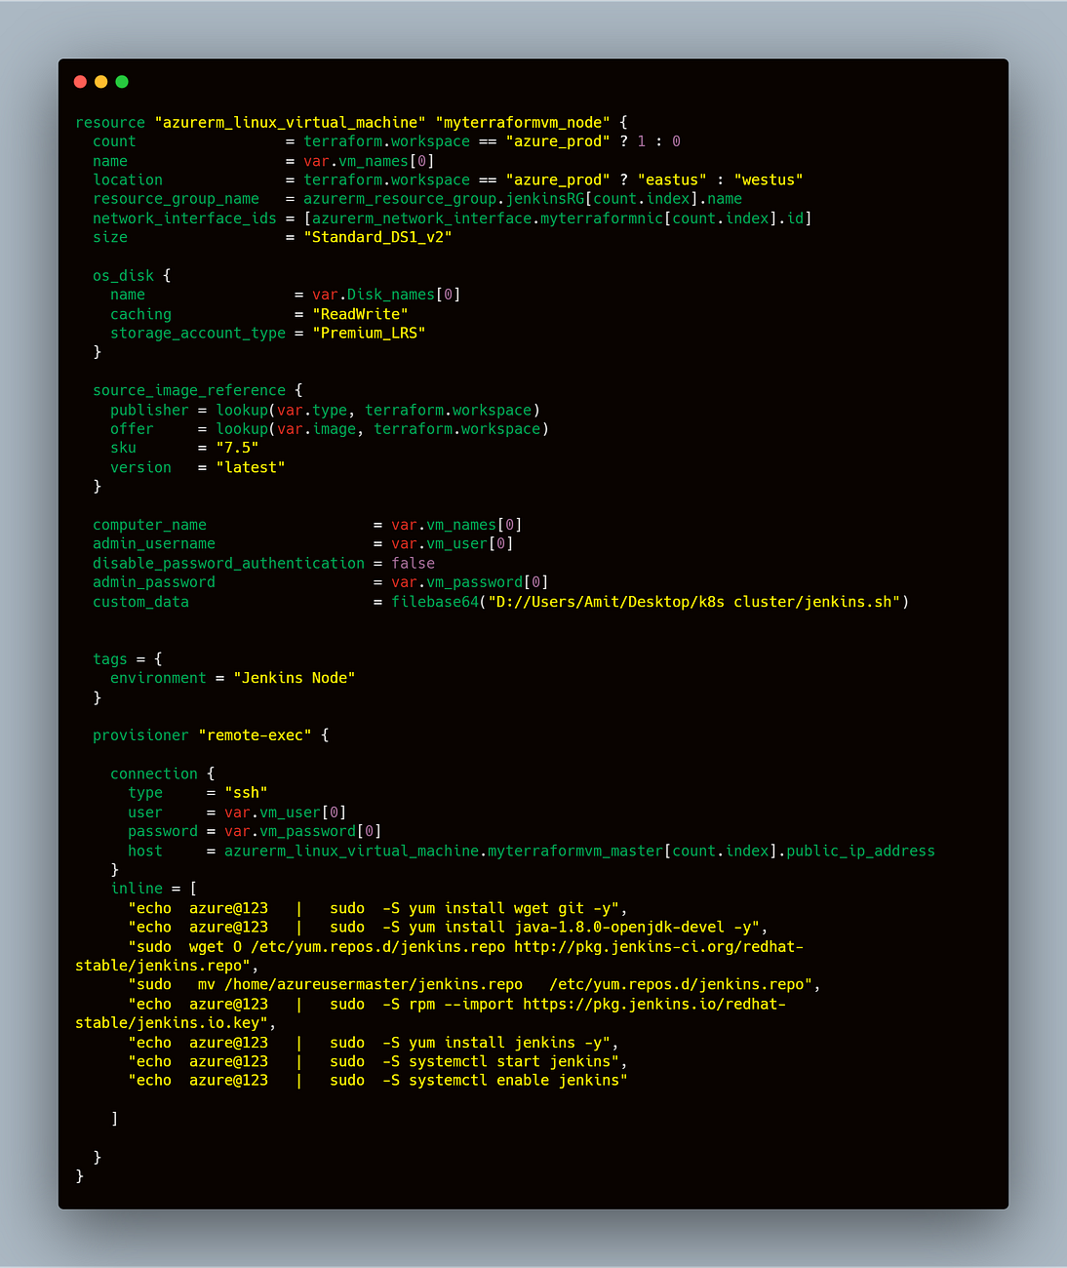The height and width of the screenshot is (1268, 1067).
Task: Click var.Disk_names[0] in os_disk block
Action: (x=386, y=296)
